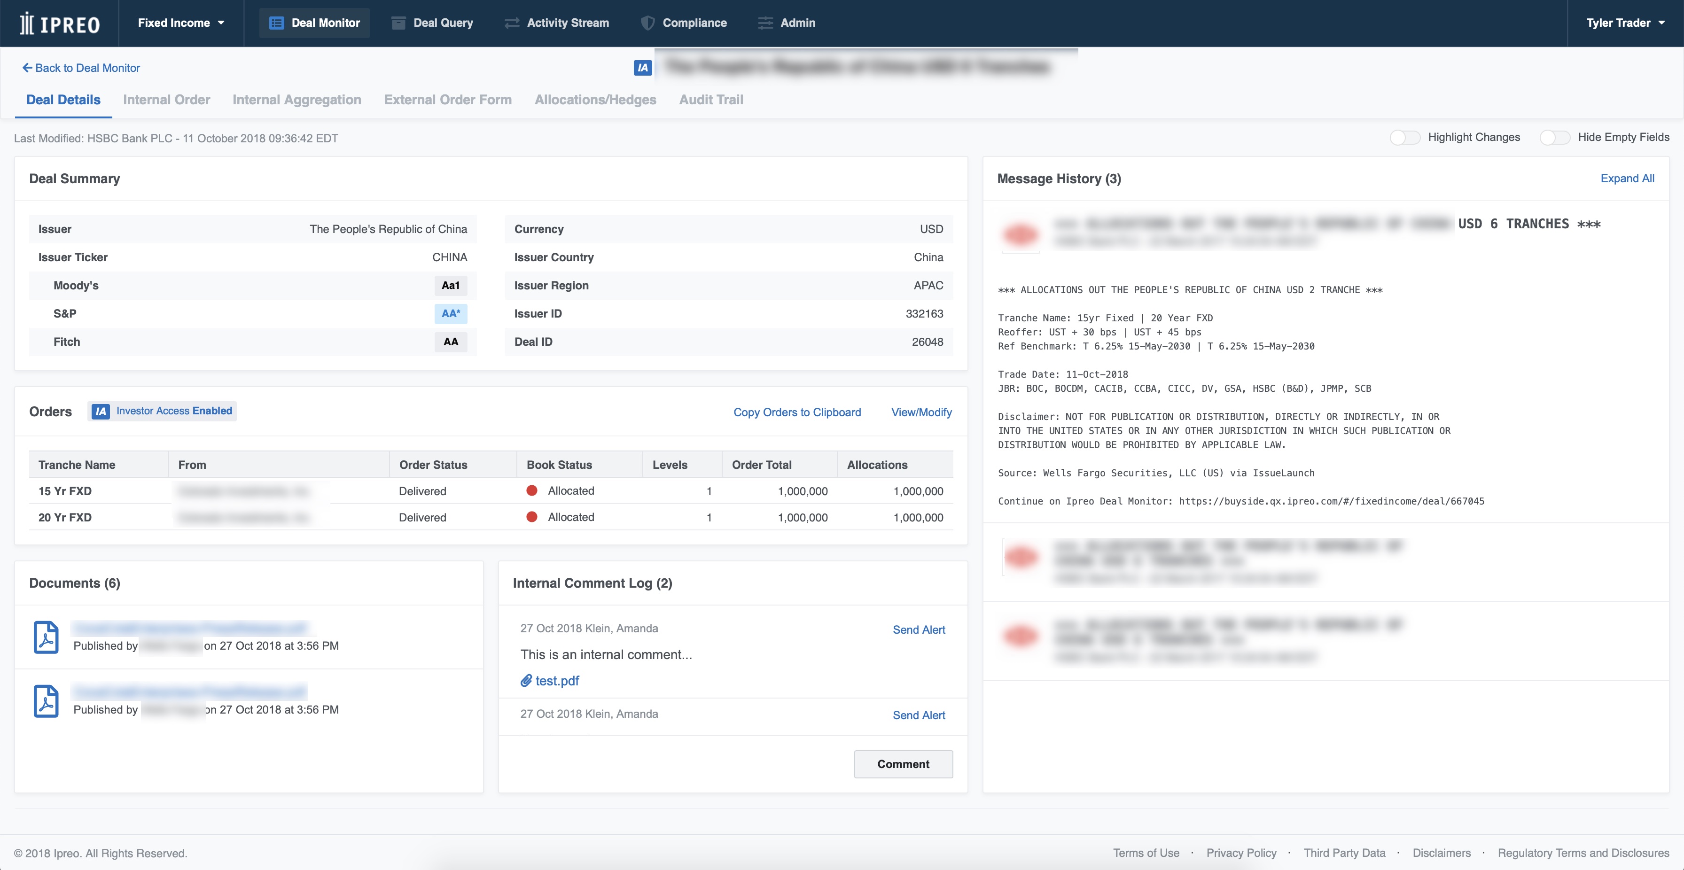Image resolution: width=1684 pixels, height=870 pixels.
Task: Open the Fixed Income dropdown
Action: [x=181, y=23]
